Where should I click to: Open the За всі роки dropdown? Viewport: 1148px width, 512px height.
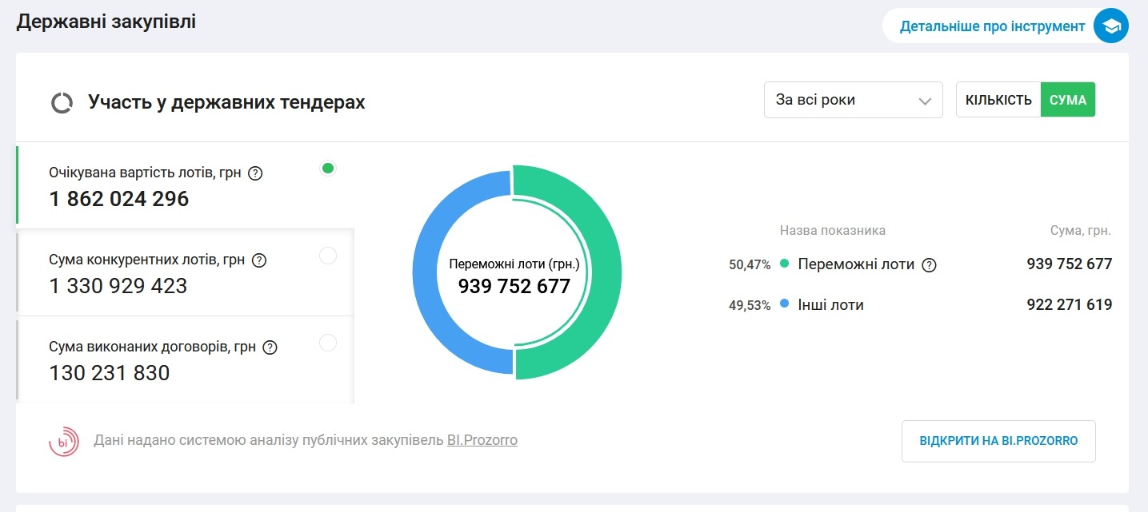tap(854, 100)
